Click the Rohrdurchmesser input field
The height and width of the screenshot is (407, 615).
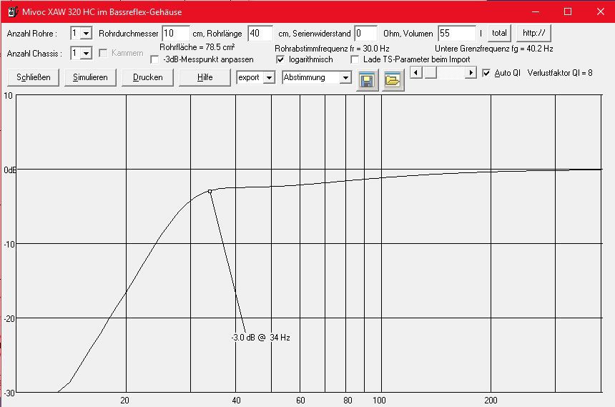[x=176, y=34]
